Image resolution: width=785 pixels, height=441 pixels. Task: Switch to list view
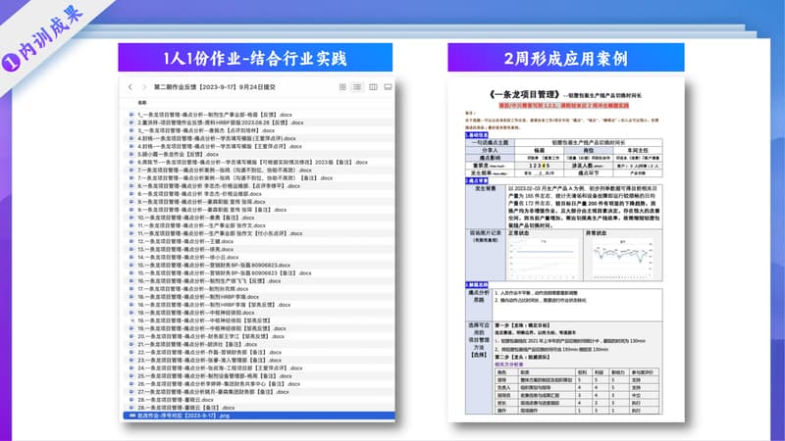pos(355,87)
